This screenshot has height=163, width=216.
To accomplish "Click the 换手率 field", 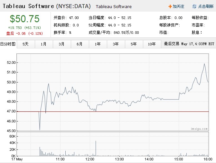I will [62, 33].
